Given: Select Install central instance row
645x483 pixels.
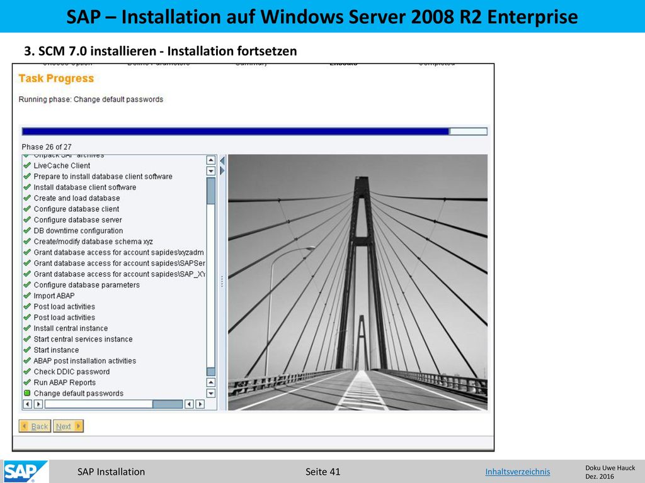Looking at the screenshot, I should [x=71, y=328].
